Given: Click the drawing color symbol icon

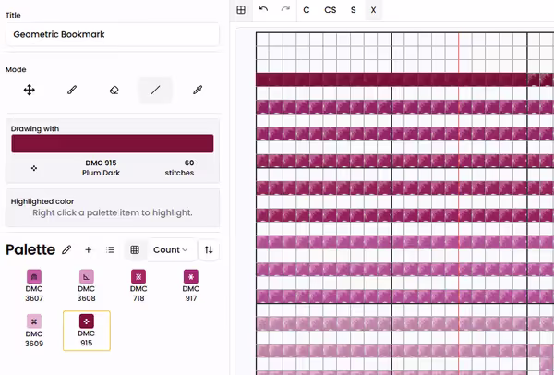Looking at the screenshot, I should click(34, 168).
